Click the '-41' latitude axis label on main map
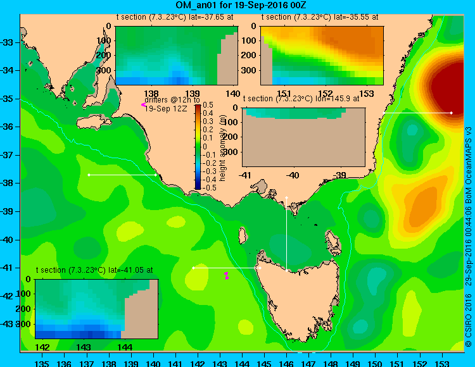The image size is (475, 367). click(x=7, y=268)
